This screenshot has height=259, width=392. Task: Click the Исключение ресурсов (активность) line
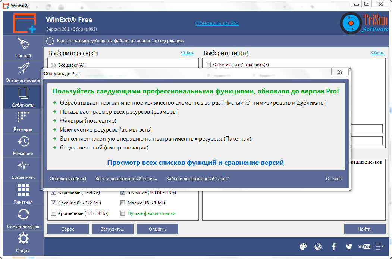(x=106, y=130)
